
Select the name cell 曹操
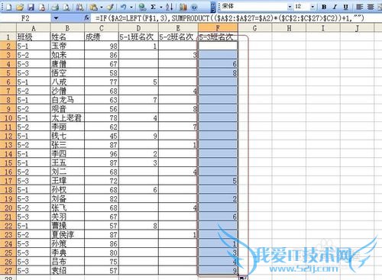tap(67, 226)
